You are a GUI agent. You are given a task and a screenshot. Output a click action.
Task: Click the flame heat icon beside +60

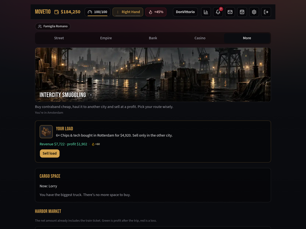coord(93,144)
